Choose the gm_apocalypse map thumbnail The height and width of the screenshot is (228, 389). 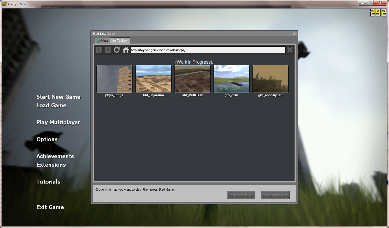point(270,79)
